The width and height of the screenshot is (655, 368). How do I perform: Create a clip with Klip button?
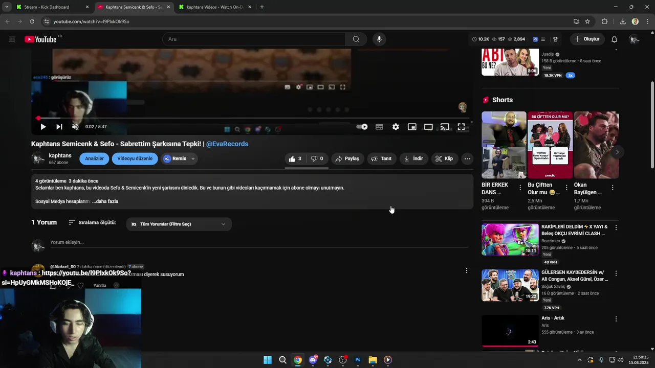(x=444, y=159)
